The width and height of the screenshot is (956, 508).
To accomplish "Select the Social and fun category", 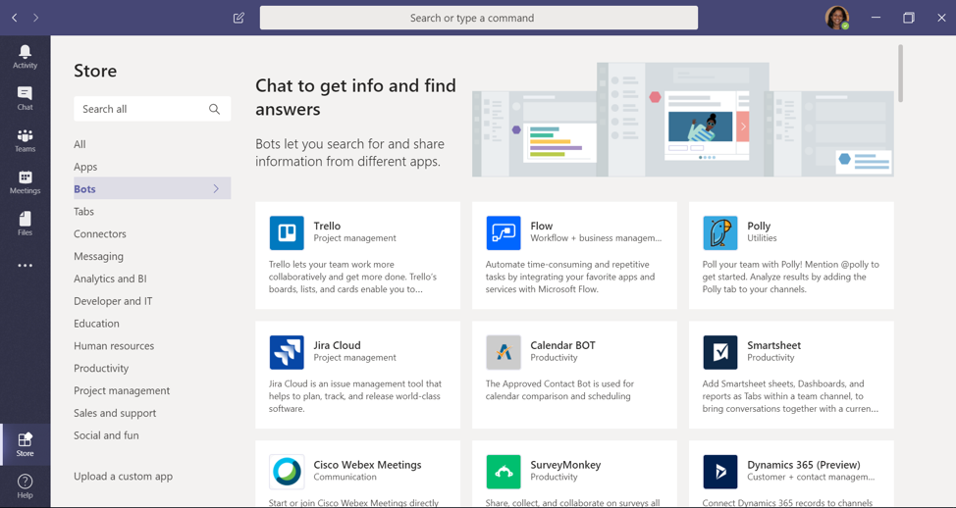I will point(106,435).
